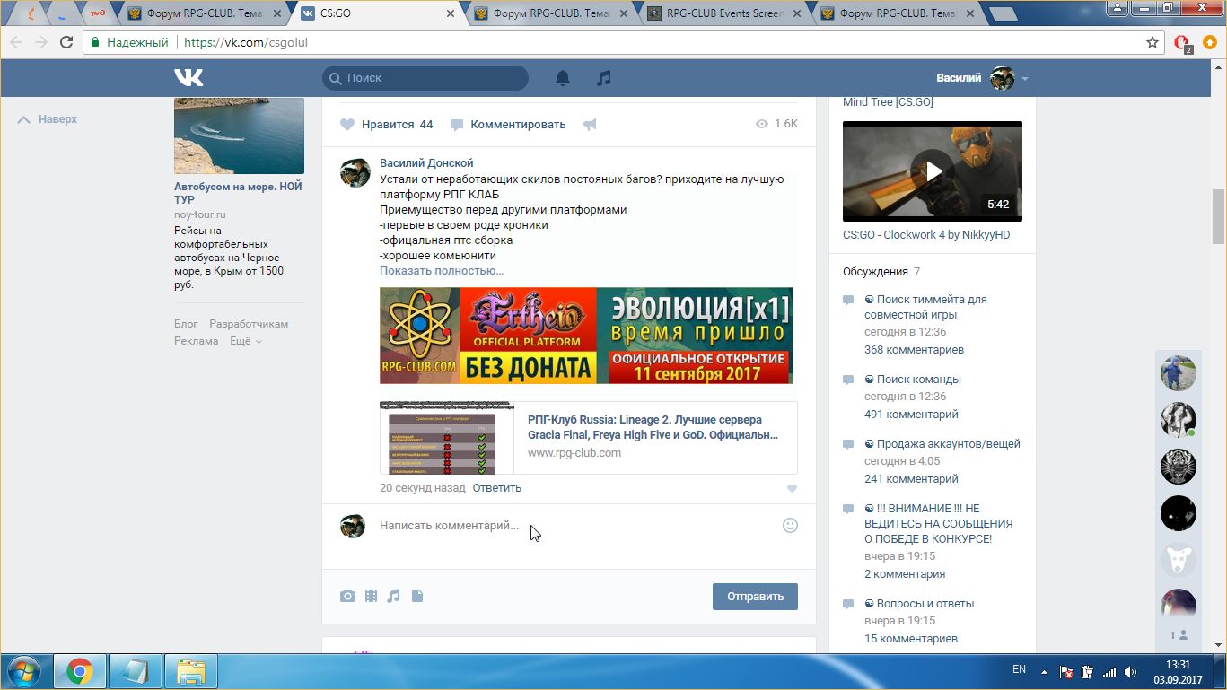This screenshot has width=1227, height=690.
Task: Open the Chrome menu button
Action: [x=1209, y=42]
